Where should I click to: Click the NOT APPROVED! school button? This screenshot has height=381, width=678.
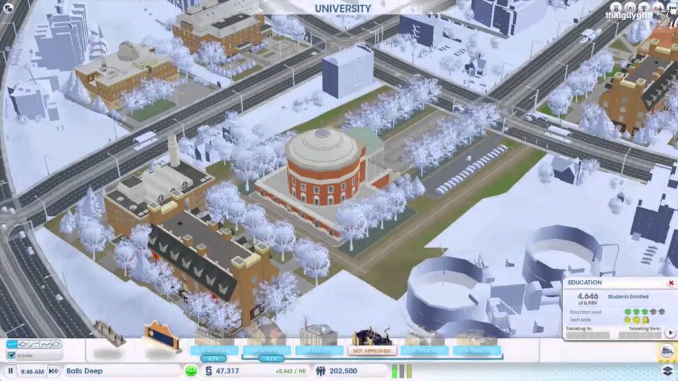click(x=372, y=351)
